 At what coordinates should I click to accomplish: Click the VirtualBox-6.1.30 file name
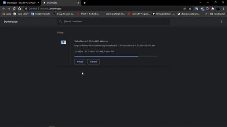coord(91,41)
